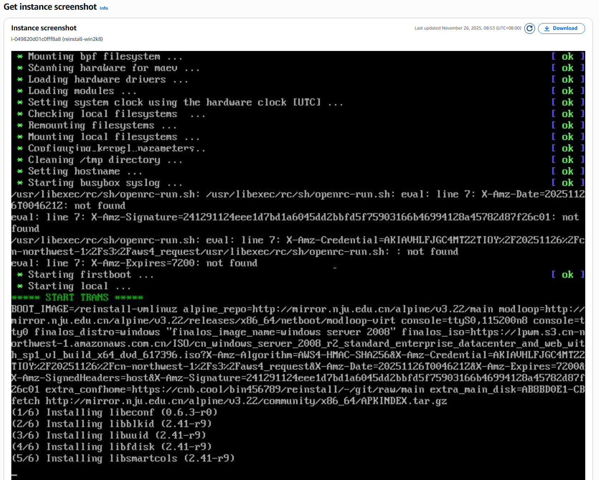The image size is (599, 480).
Task: Click 'Starting local' console line
Action: [74, 286]
